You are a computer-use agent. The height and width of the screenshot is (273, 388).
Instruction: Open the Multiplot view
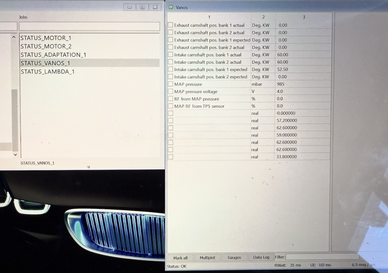click(x=207, y=258)
